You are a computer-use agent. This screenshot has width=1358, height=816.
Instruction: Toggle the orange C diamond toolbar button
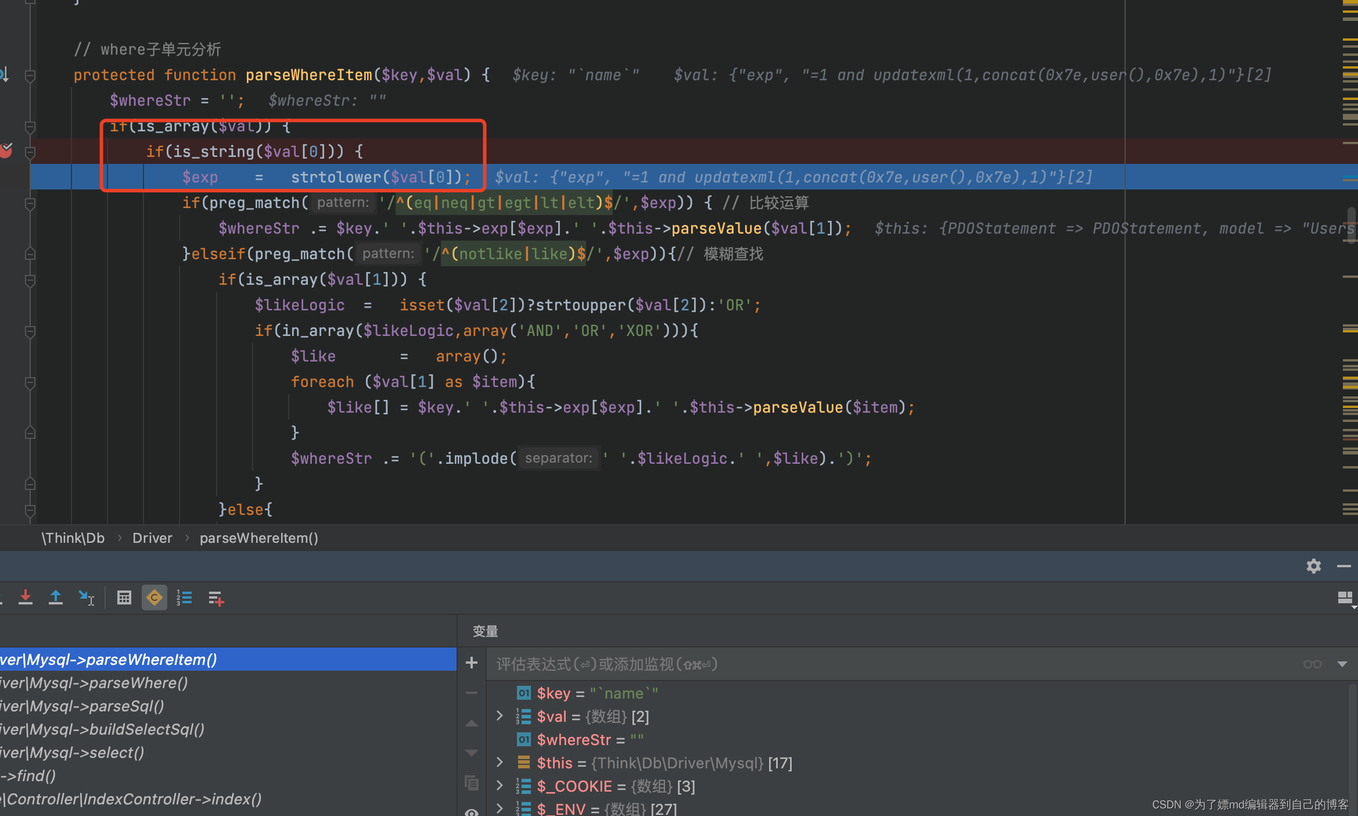pos(155,597)
